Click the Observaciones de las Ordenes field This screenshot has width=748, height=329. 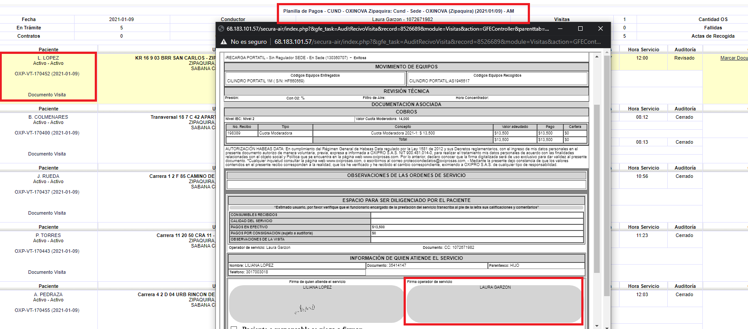coord(406,184)
